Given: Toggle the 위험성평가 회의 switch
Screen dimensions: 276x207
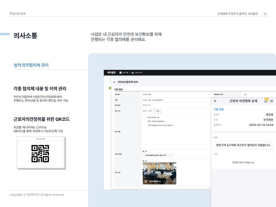Looking at the screenshot, I should [245, 94].
